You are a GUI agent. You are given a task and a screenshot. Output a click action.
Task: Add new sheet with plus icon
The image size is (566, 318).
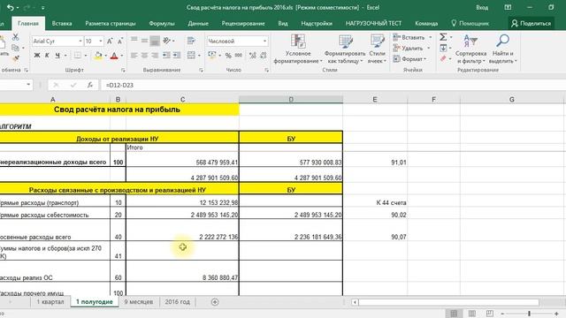coord(215,302)
